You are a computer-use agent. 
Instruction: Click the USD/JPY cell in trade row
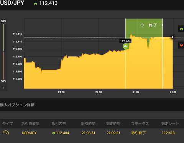pyautogui.click(x=29, y=133)
